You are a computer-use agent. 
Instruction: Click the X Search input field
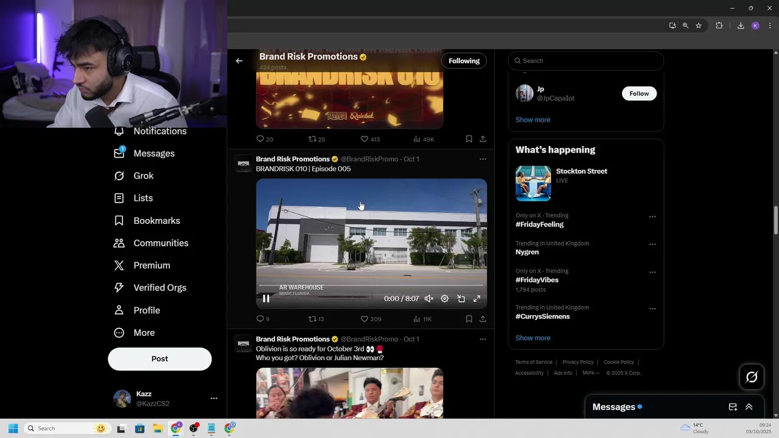(x=585, y=61)
